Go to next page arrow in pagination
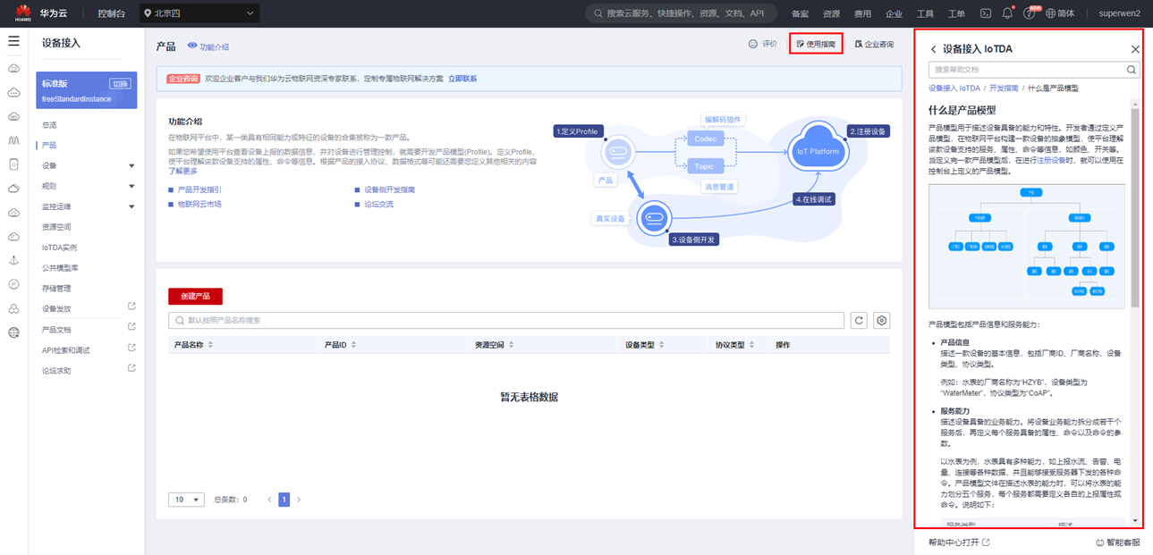This screenshot has height=555, width=1153. pos(299,500)
